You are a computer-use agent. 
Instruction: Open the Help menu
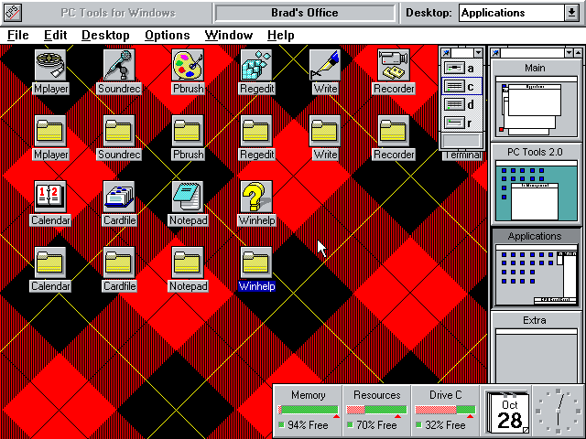tap(281, 35)
